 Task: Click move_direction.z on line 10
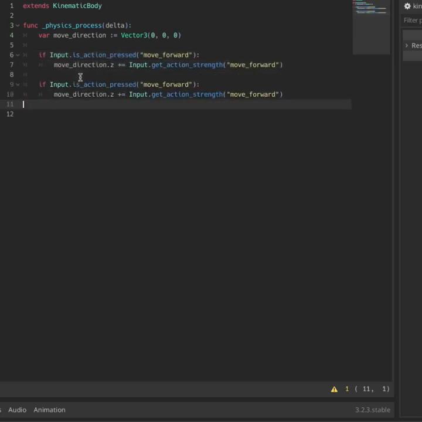pos(83,94)
